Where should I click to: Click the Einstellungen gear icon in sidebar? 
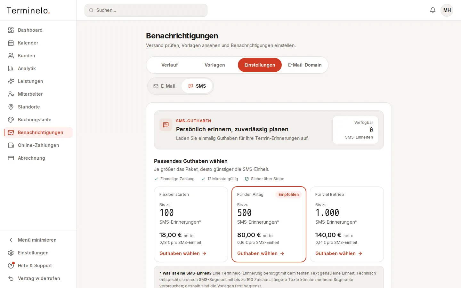pyautogui.click(x=11, y=253)
